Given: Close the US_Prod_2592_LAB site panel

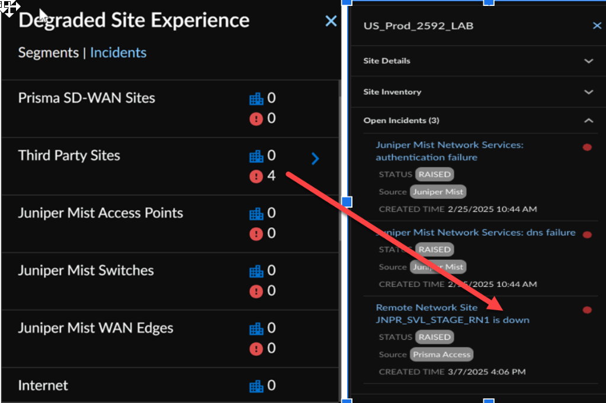Looking at the screenshot, I should point(597,25).
